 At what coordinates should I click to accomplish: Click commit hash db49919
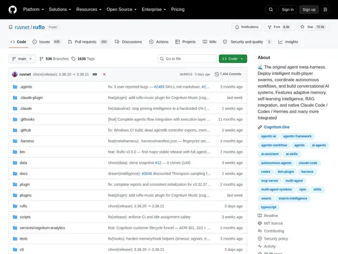tap(186, 74)
